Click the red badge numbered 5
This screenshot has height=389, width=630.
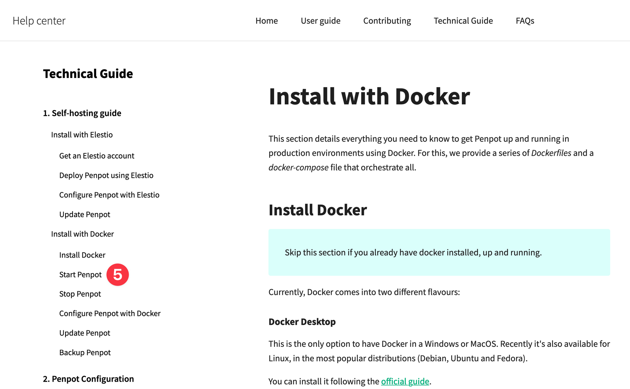click(x=118, y=274)
